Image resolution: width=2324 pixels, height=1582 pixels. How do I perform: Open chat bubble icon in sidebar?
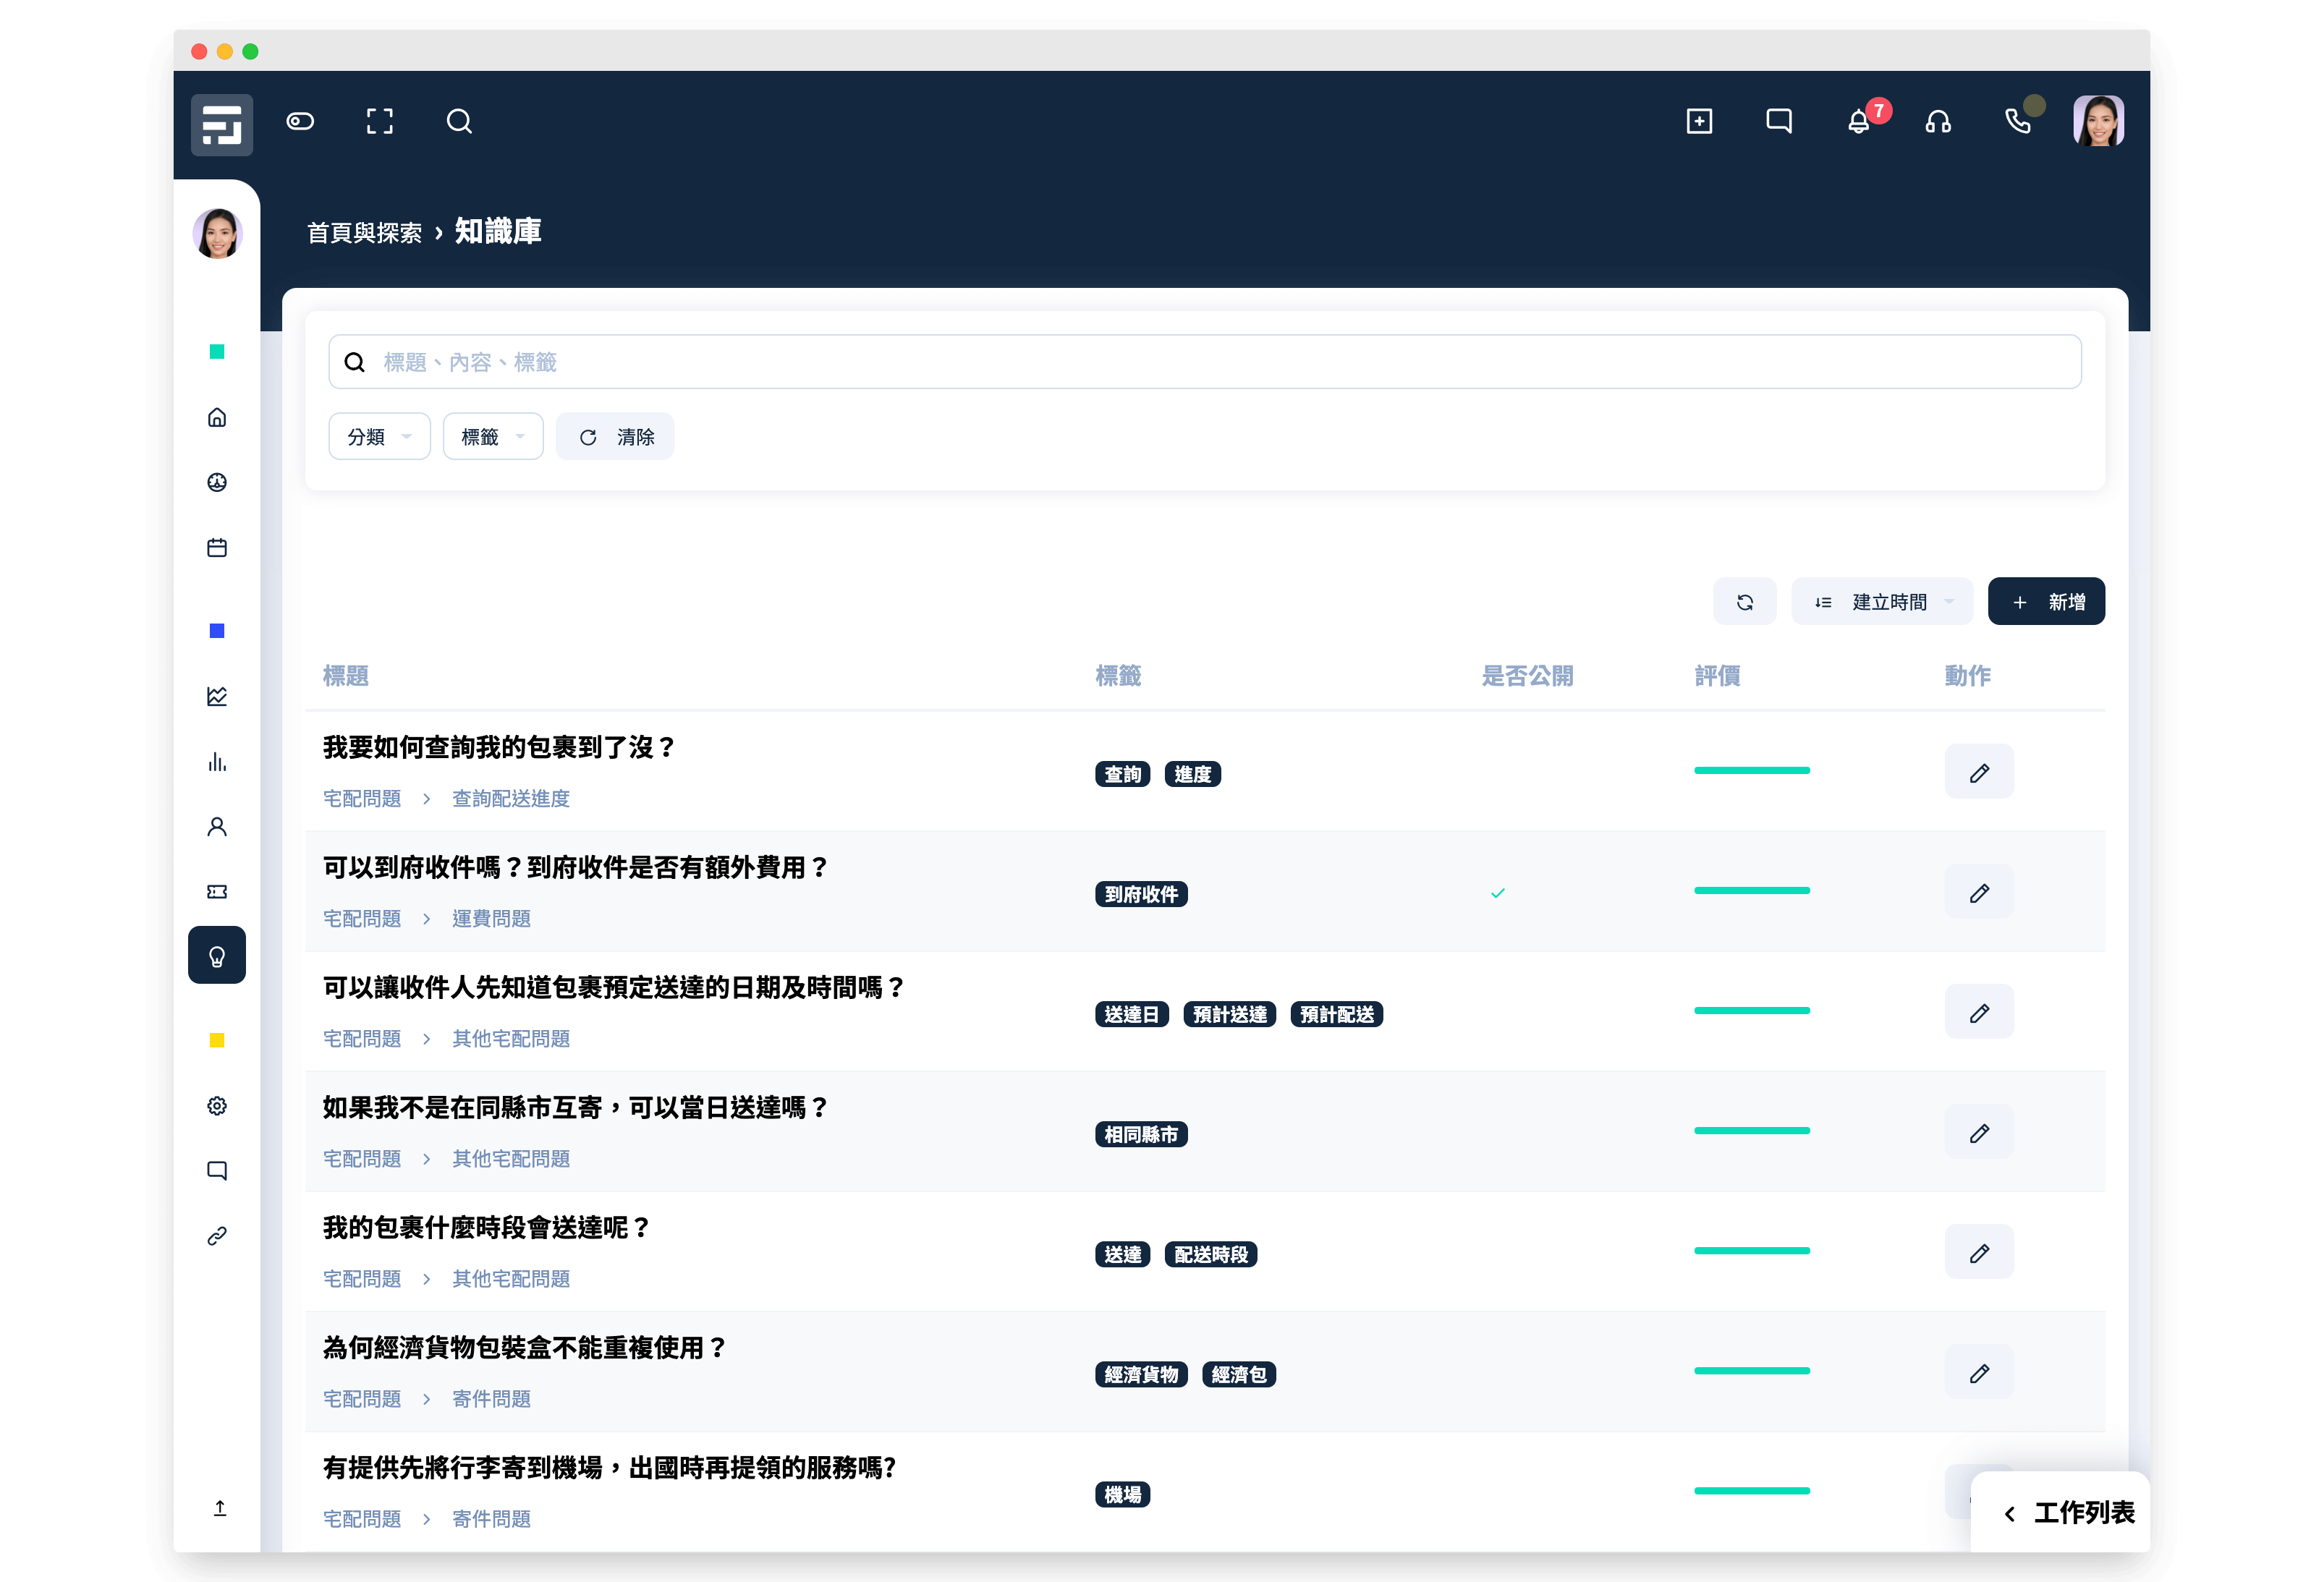(x=217, y=1171)
